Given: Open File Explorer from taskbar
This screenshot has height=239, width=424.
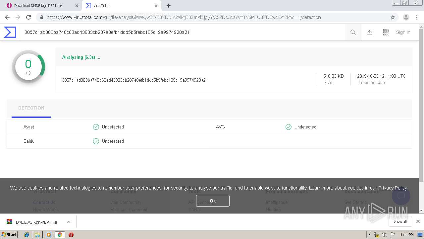Looking at the screenshot, I should point(37,235).
